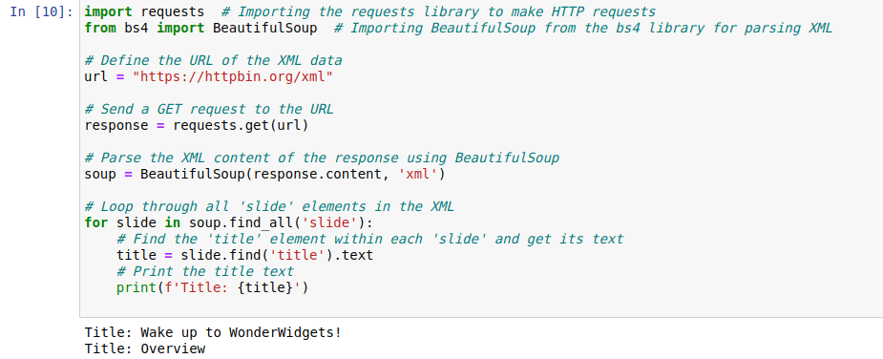
Task: Click the soup.find_all('slide') expression
Action: (273, 222)
